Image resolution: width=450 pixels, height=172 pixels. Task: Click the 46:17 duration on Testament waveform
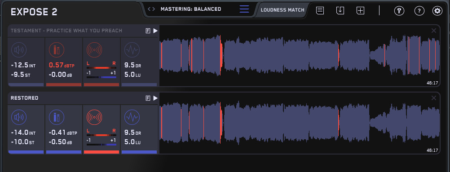coord(432,83)
